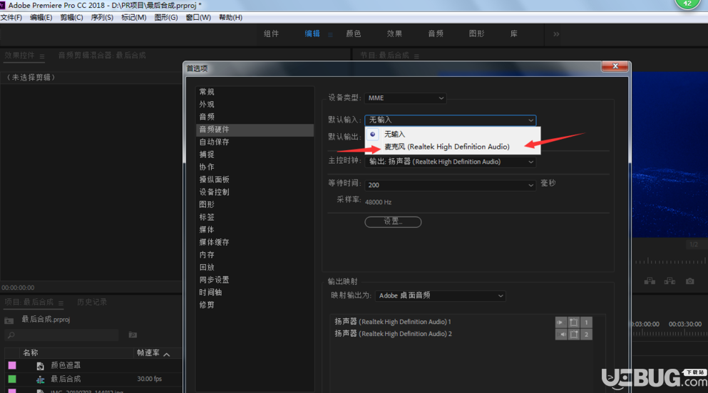
Task: Switch to the 效果 workspace tab
Action: tap(394, 33)
